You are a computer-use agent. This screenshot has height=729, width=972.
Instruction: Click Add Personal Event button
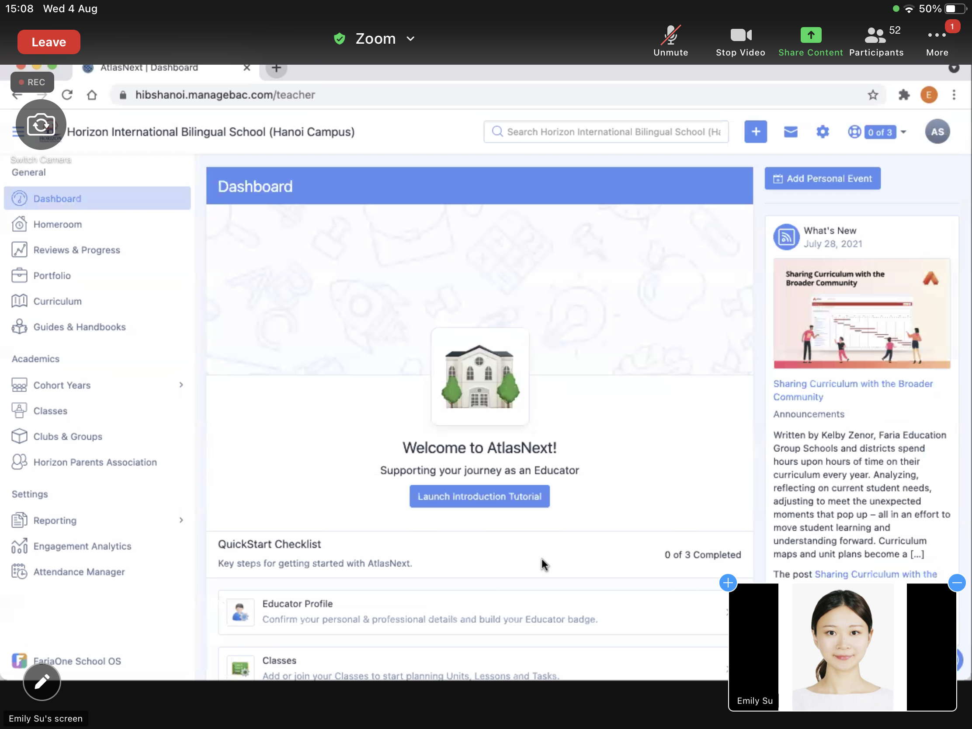(x=822, y=178)
